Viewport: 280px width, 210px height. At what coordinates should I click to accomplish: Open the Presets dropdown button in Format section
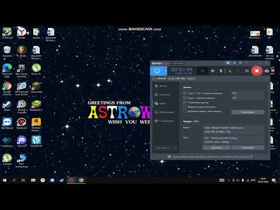coord(216,148)
